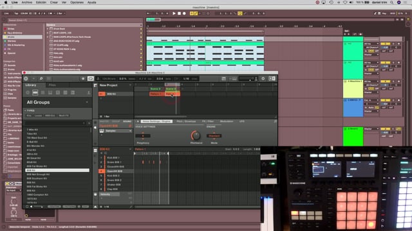Filter by Multi FX type tag
The image size is (412, 231).
64,116
